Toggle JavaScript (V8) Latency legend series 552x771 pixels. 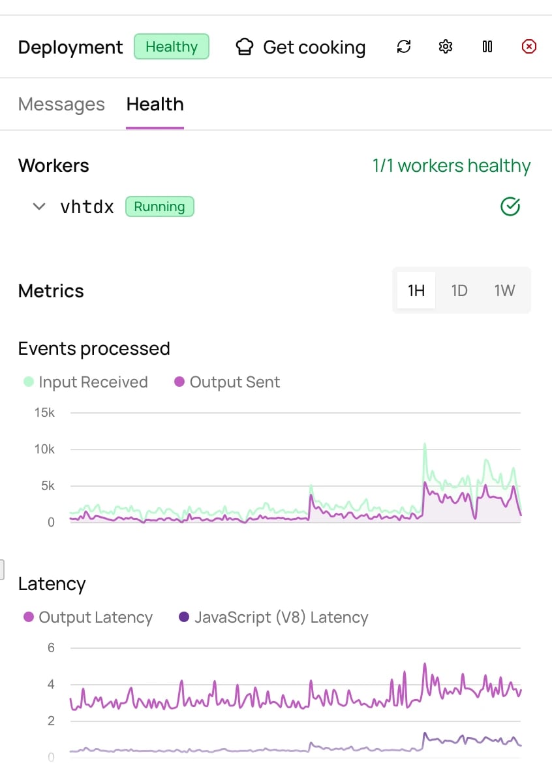point(273,617)
